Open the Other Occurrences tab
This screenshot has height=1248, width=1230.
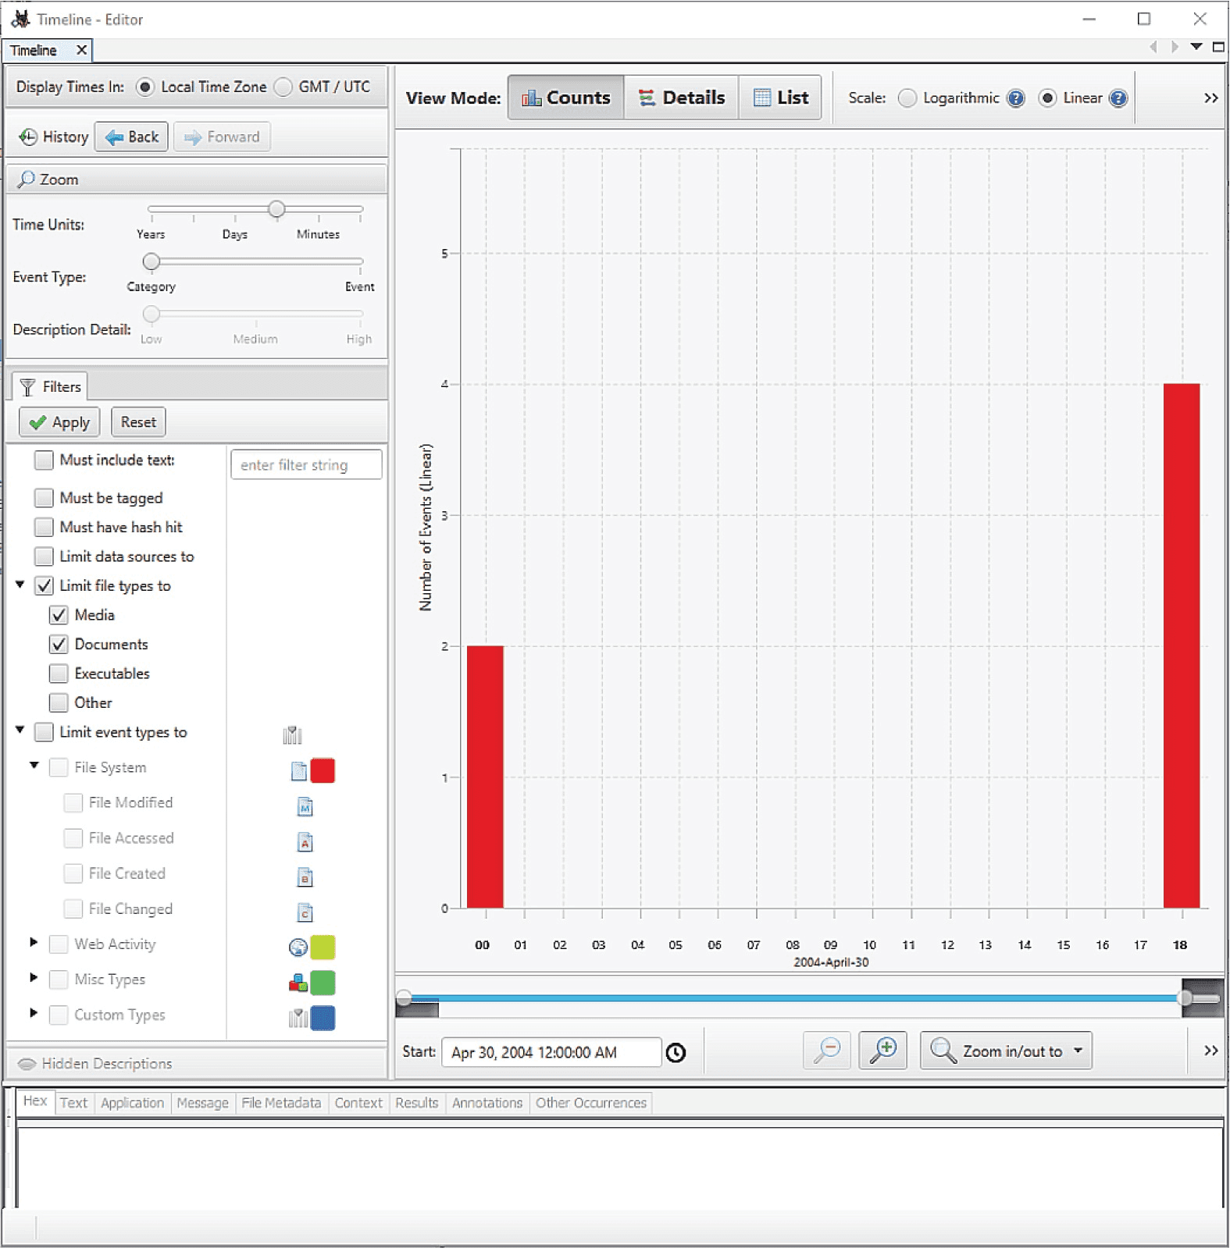pyautogui.click(x=591, y=1104)
